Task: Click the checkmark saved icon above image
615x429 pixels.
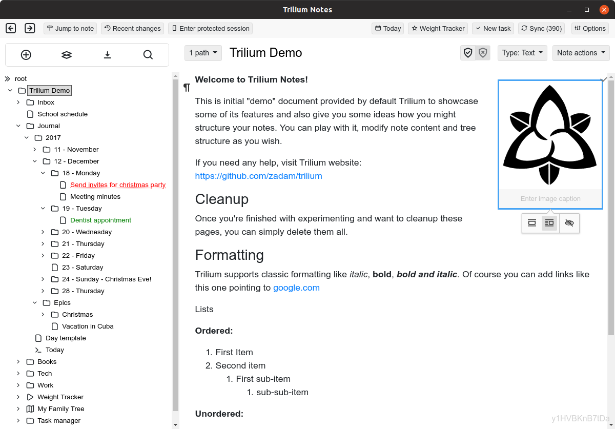Action: 604,79
